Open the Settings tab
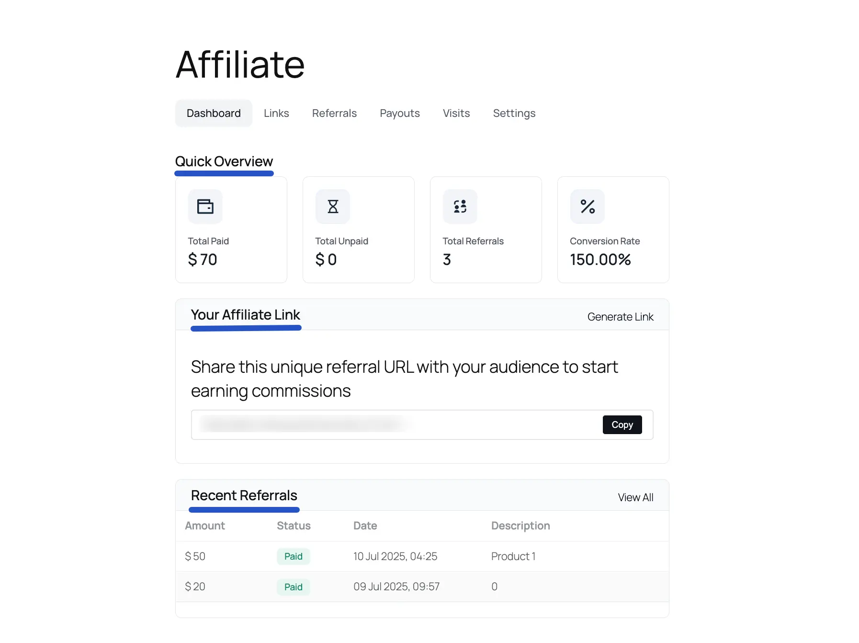The height and width of the screenshot is (643, 859). (x=514, y=113)
